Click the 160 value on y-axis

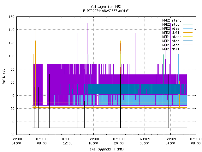11,17
